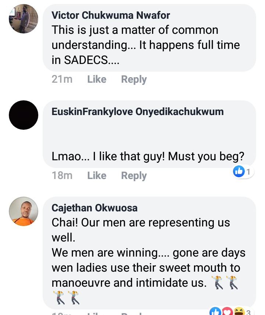Screen dimensions: 265x315
Task: Reply to EuskinFrankylove's comment
Action: (x=134, y=176)
